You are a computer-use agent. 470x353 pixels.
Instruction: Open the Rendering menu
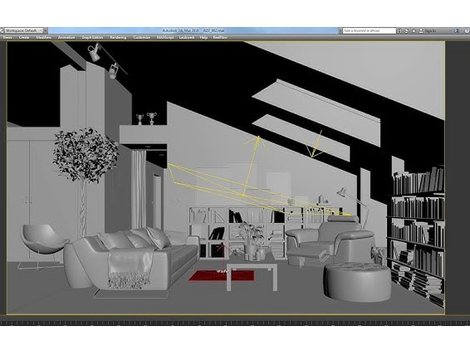[118, 37]
